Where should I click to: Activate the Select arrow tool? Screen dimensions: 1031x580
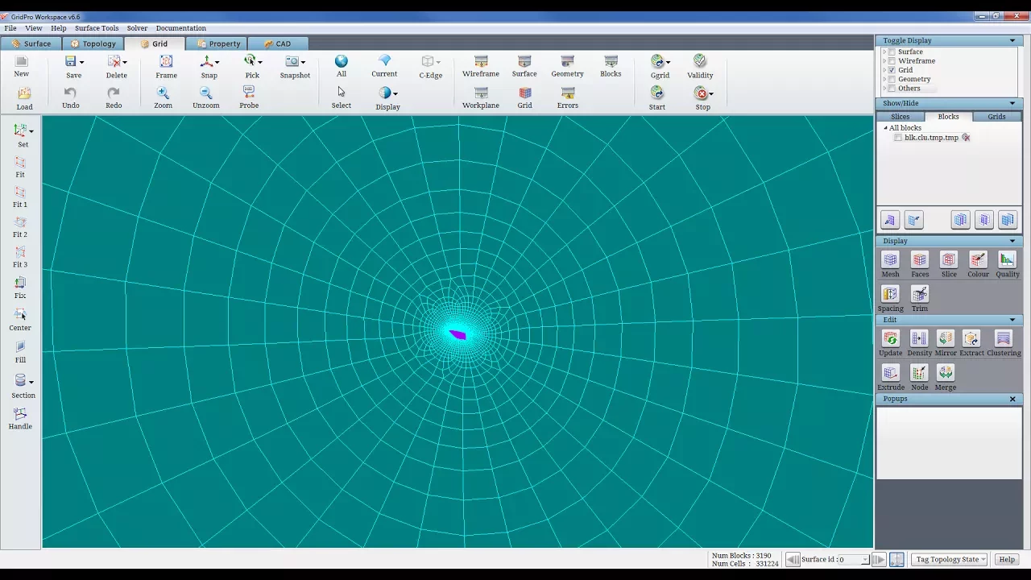point(342,92)
